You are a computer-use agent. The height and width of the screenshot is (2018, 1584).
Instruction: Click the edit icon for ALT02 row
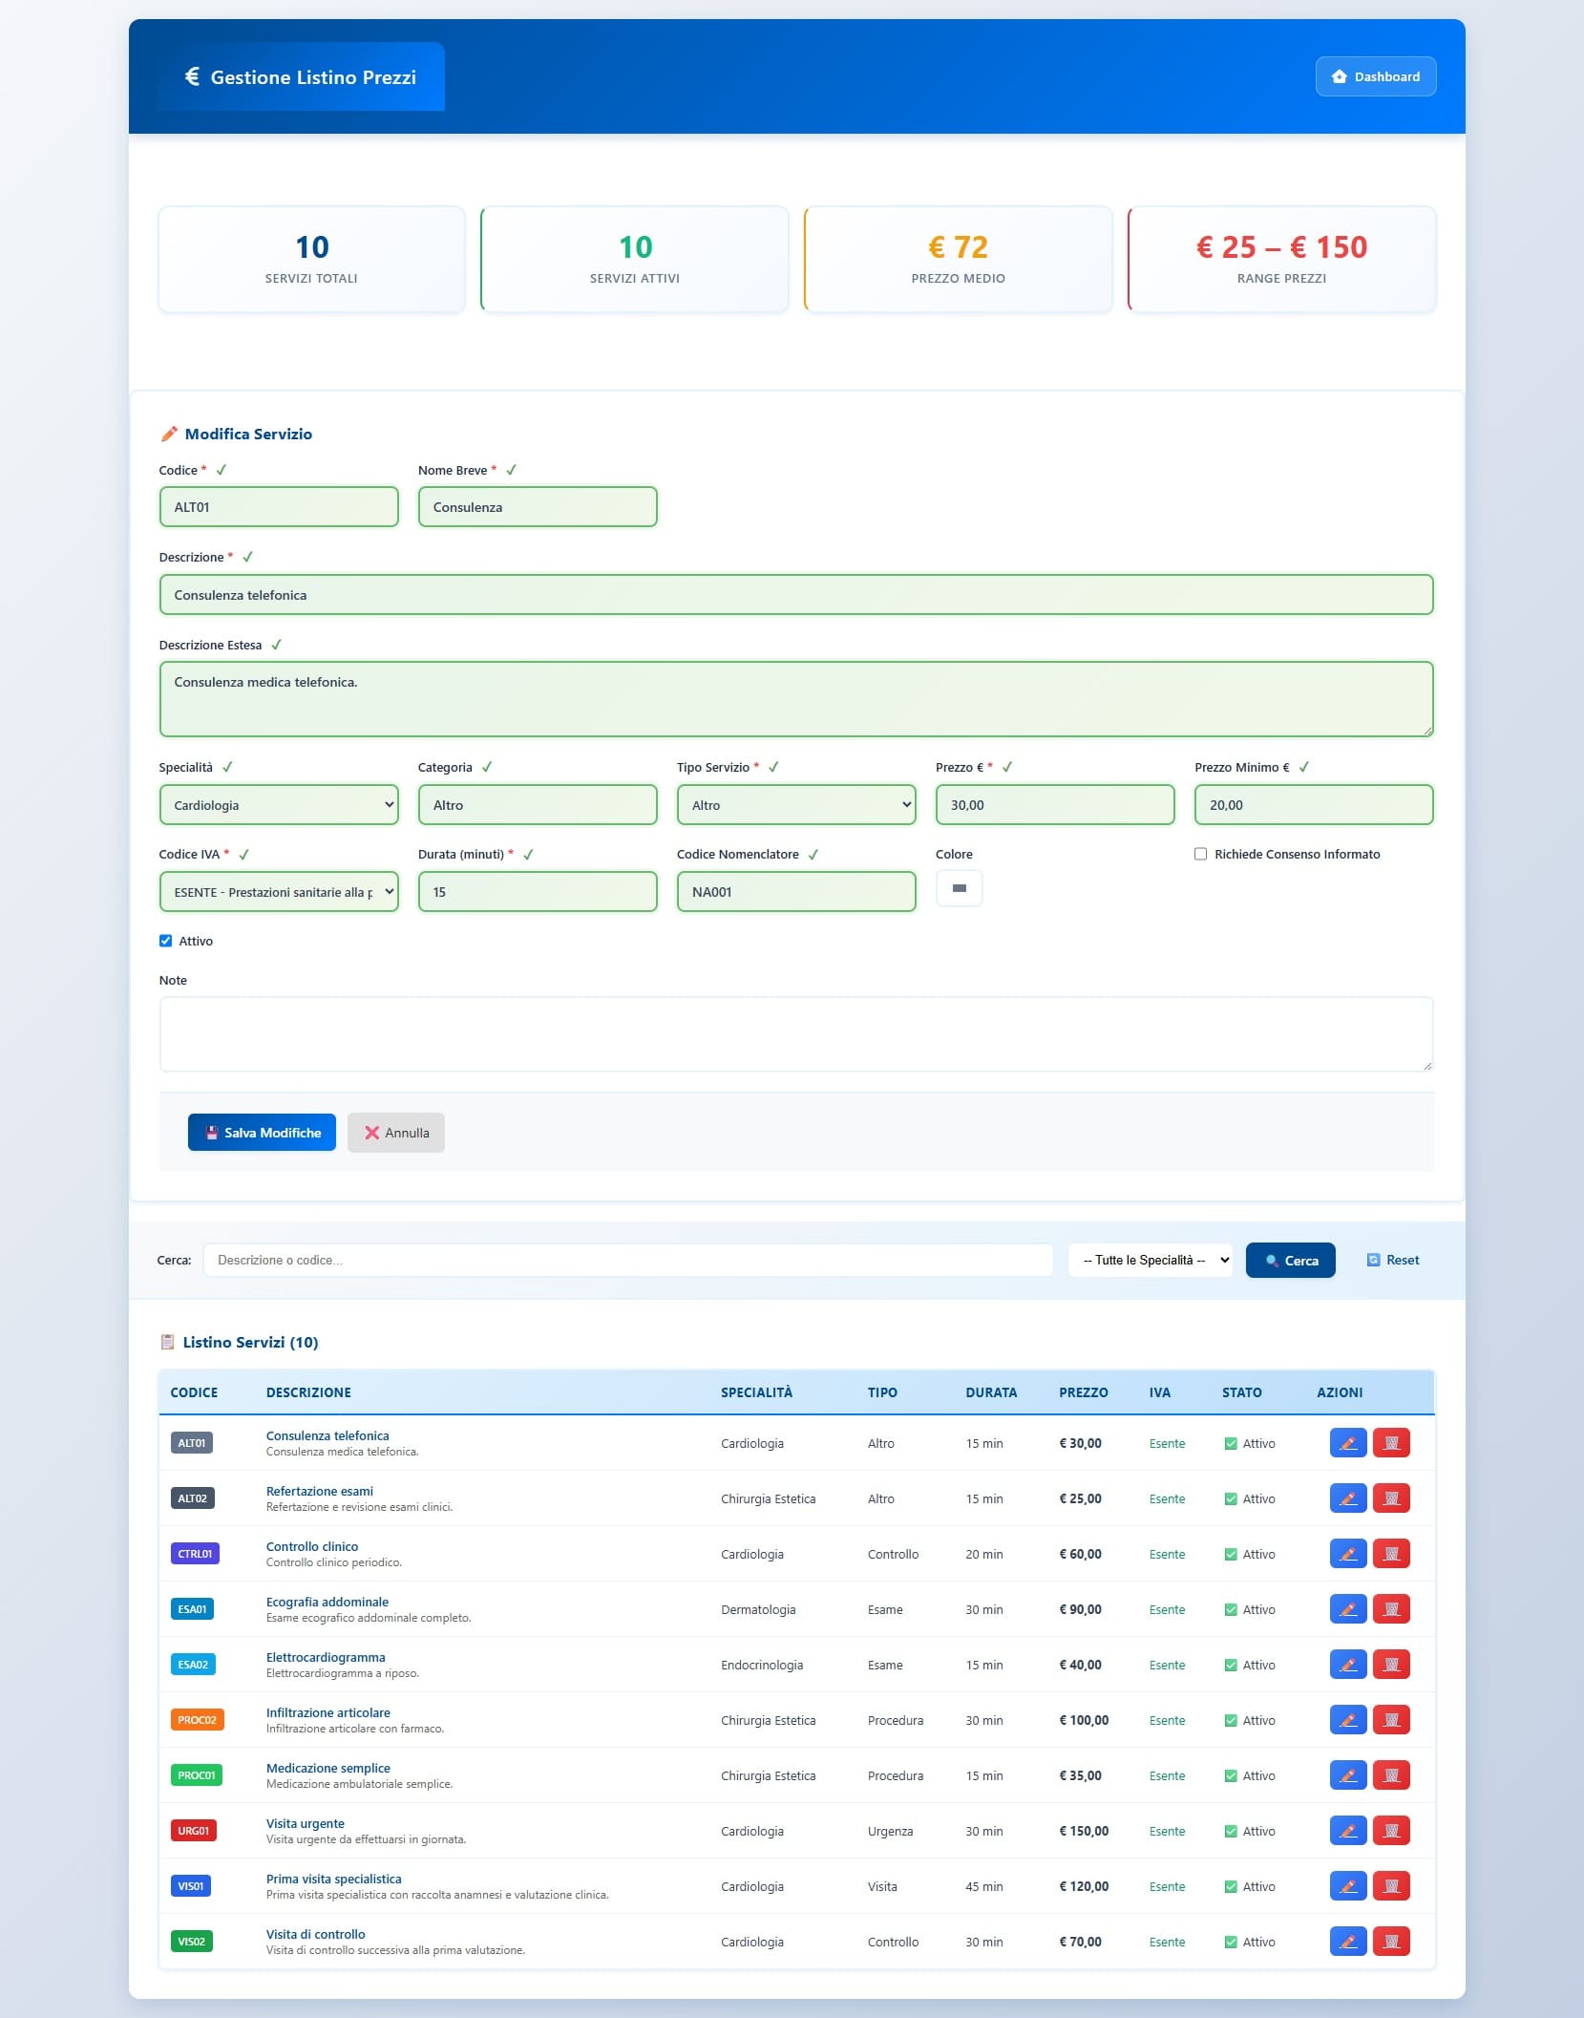click(1347, 1498)
